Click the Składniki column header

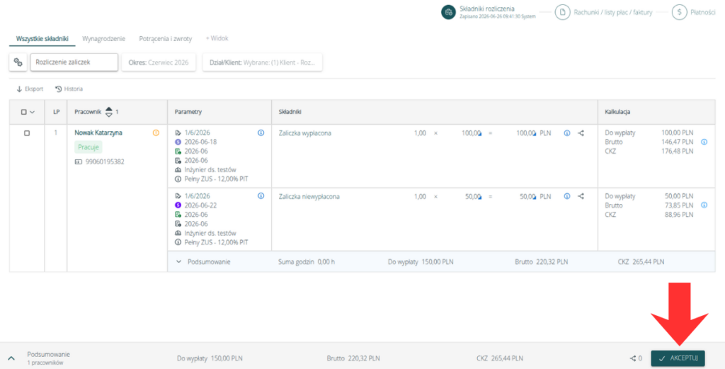pyautogui.click(x=290, y=112)
